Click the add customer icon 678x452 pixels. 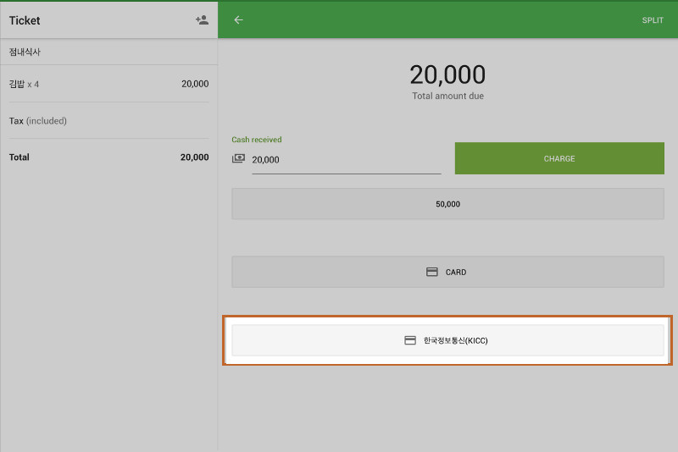202,19
